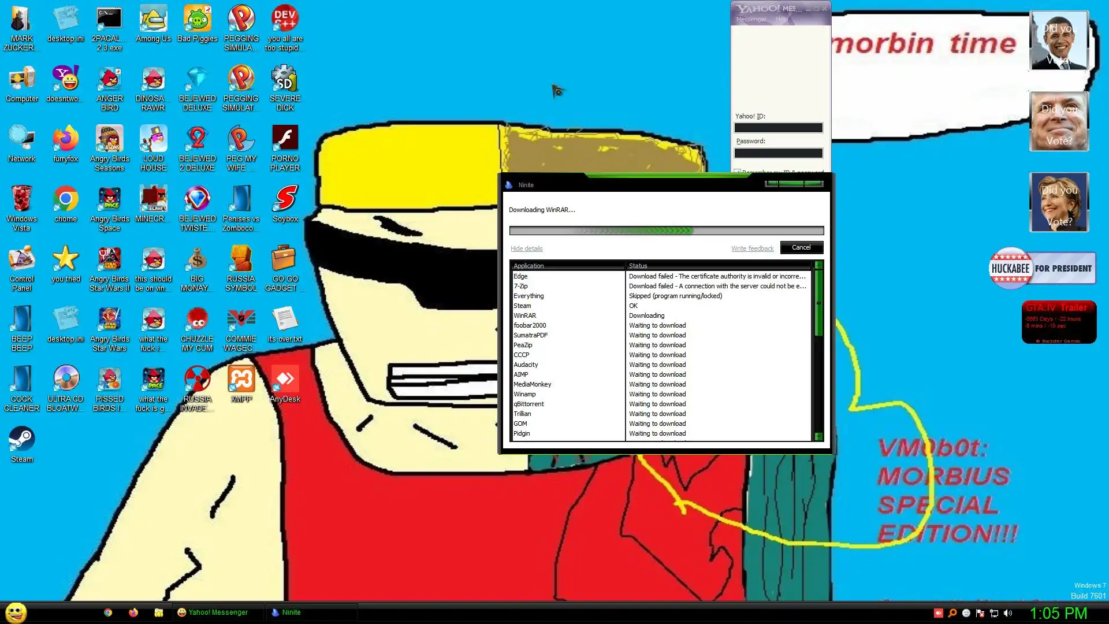Click the Write feedback link
Viewport: 1109px width, 624px height.
tap(752, 248)
